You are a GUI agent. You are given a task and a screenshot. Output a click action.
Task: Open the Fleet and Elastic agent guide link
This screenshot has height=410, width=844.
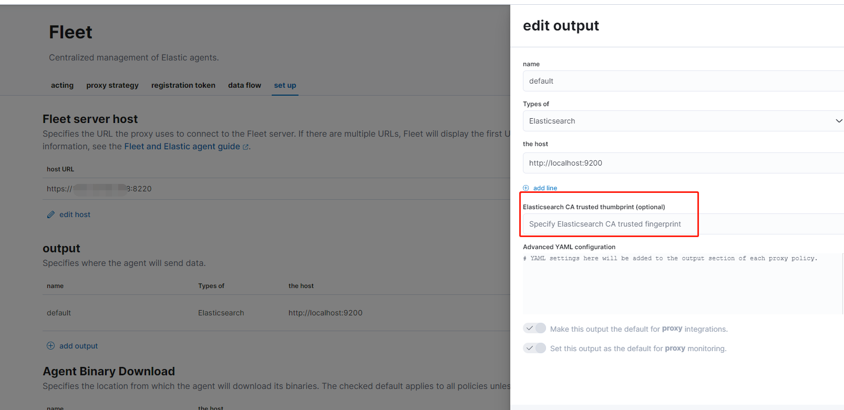point(182,147)
